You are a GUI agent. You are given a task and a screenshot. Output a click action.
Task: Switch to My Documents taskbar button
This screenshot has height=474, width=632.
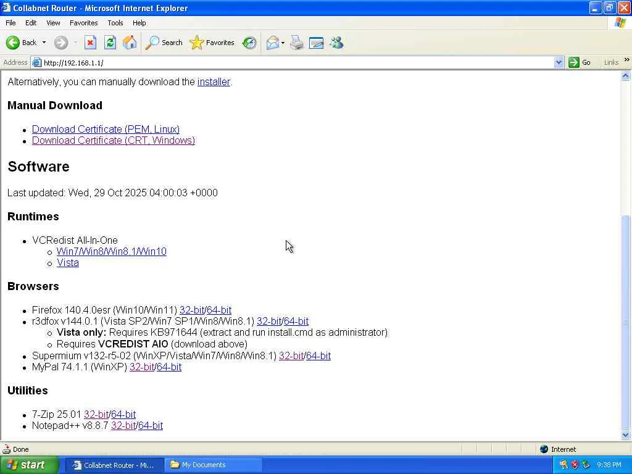point(214,465)
